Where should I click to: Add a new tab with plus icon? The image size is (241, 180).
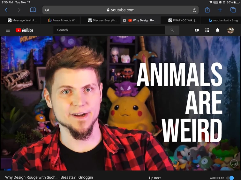(x=220, y=10)
